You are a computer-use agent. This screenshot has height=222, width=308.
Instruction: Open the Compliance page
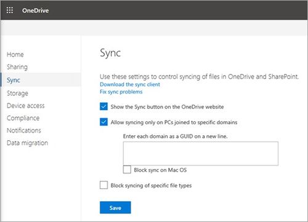[23, 118]
